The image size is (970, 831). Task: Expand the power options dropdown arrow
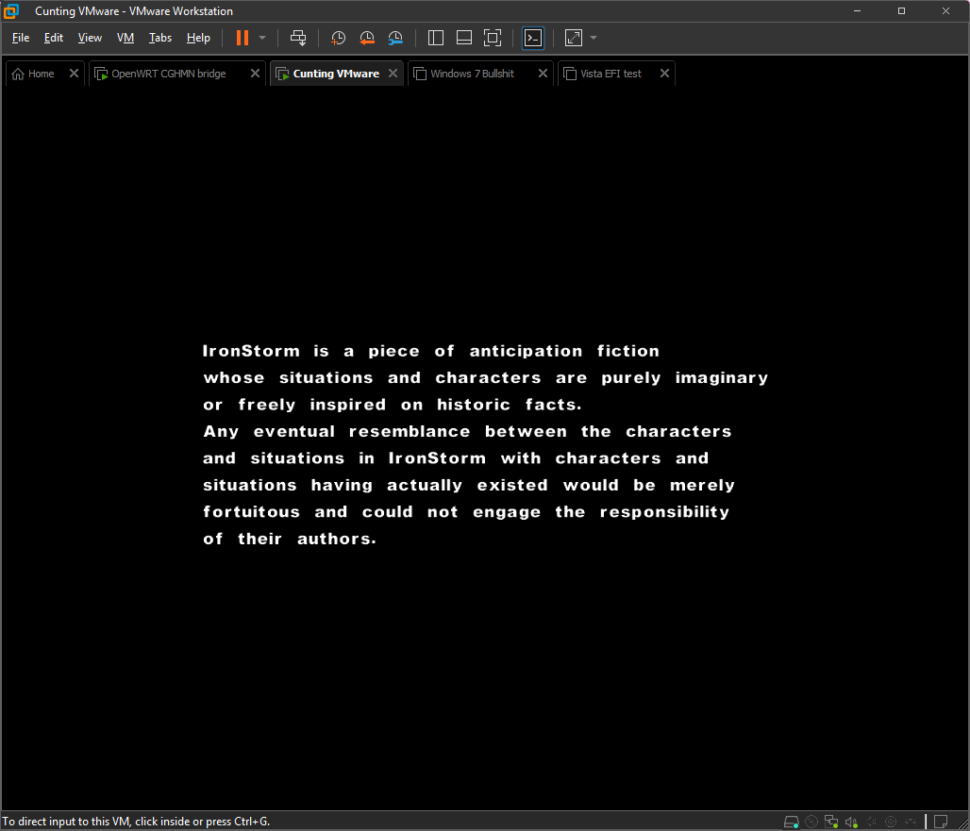click(x=262, y=38)
